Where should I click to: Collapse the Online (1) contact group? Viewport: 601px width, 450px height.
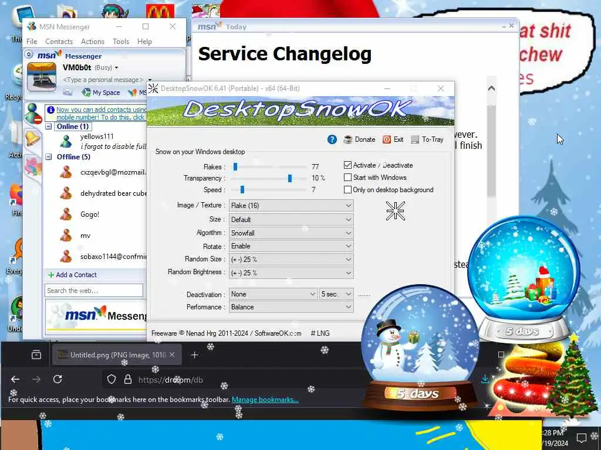[x=49, y=127]
